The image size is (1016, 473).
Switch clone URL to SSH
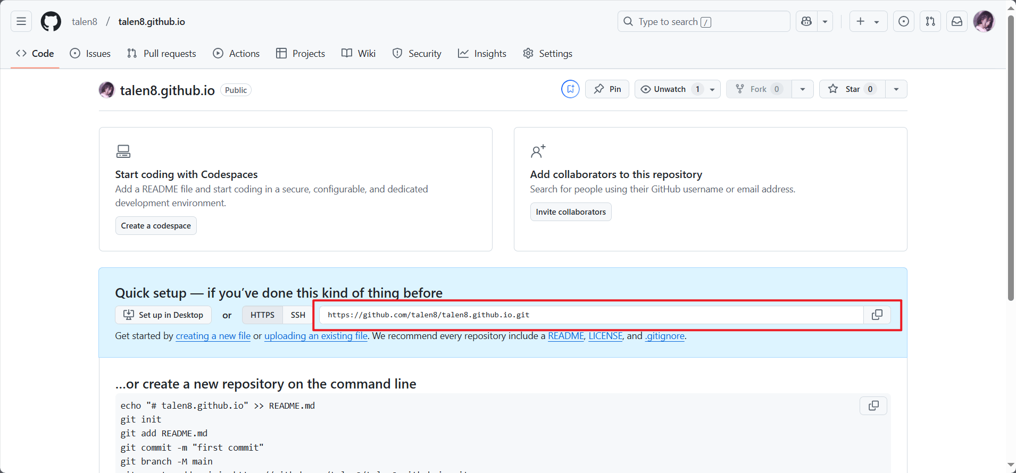298,315
